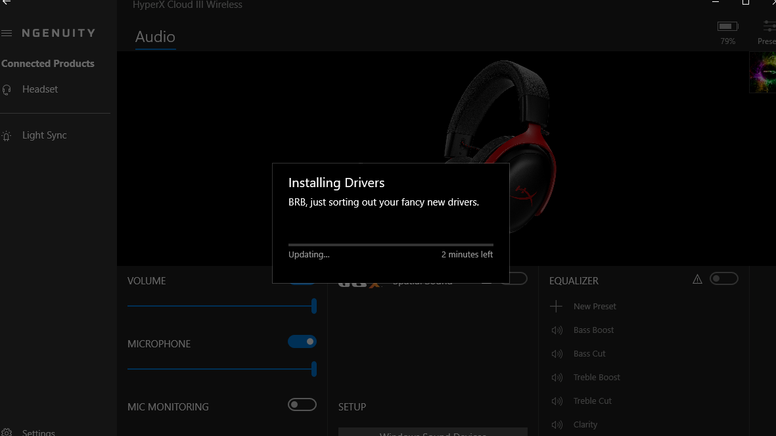Image resolution: width=776 pixels, height=436 pixels.
Task: Click New Preset label
Action: pyautogui.click(x=595, y=307)
